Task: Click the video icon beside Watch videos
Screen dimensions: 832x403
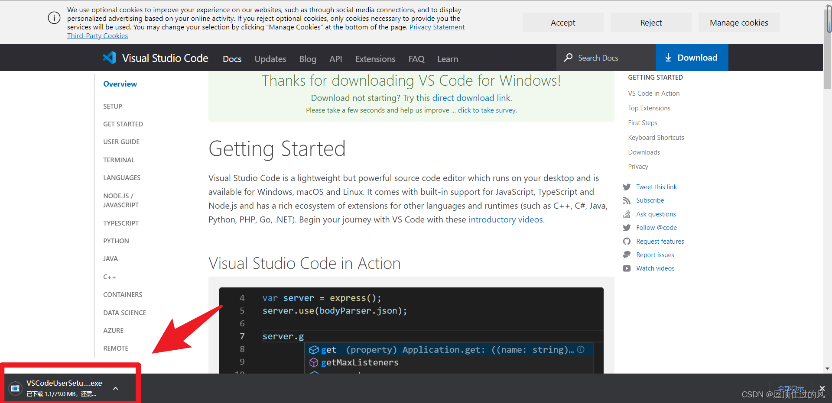Action: point(627,268)
